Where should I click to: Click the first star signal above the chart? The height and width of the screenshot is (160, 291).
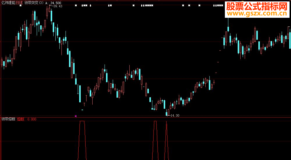point(21,6)
